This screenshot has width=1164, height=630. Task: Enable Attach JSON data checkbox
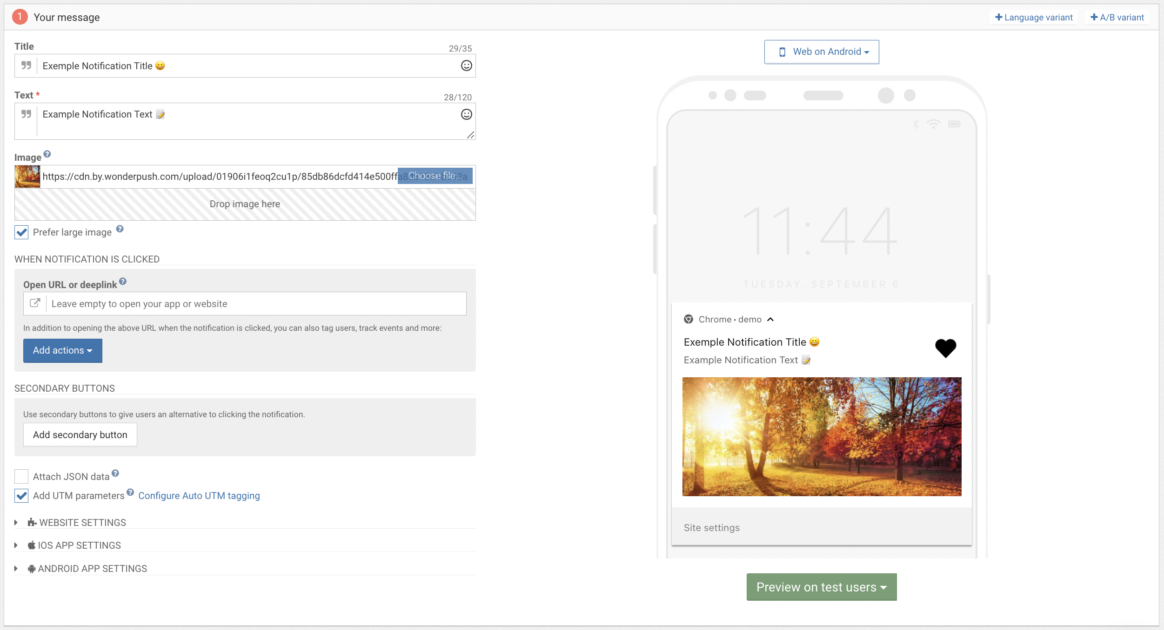pyautogui.click(x=21, y=476)
